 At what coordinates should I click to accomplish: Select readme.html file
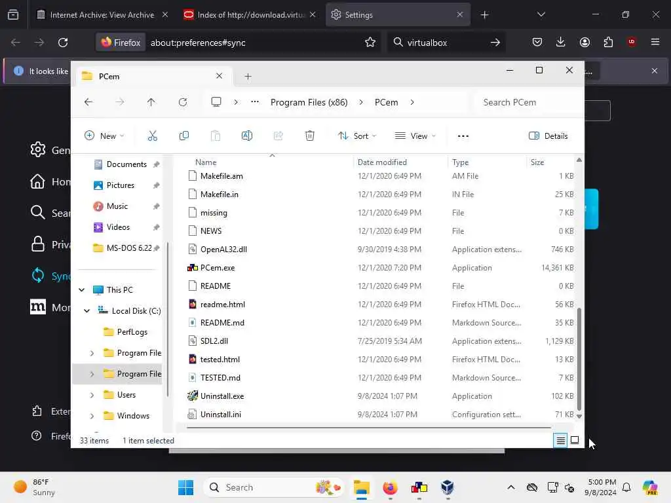click(223, 305)
